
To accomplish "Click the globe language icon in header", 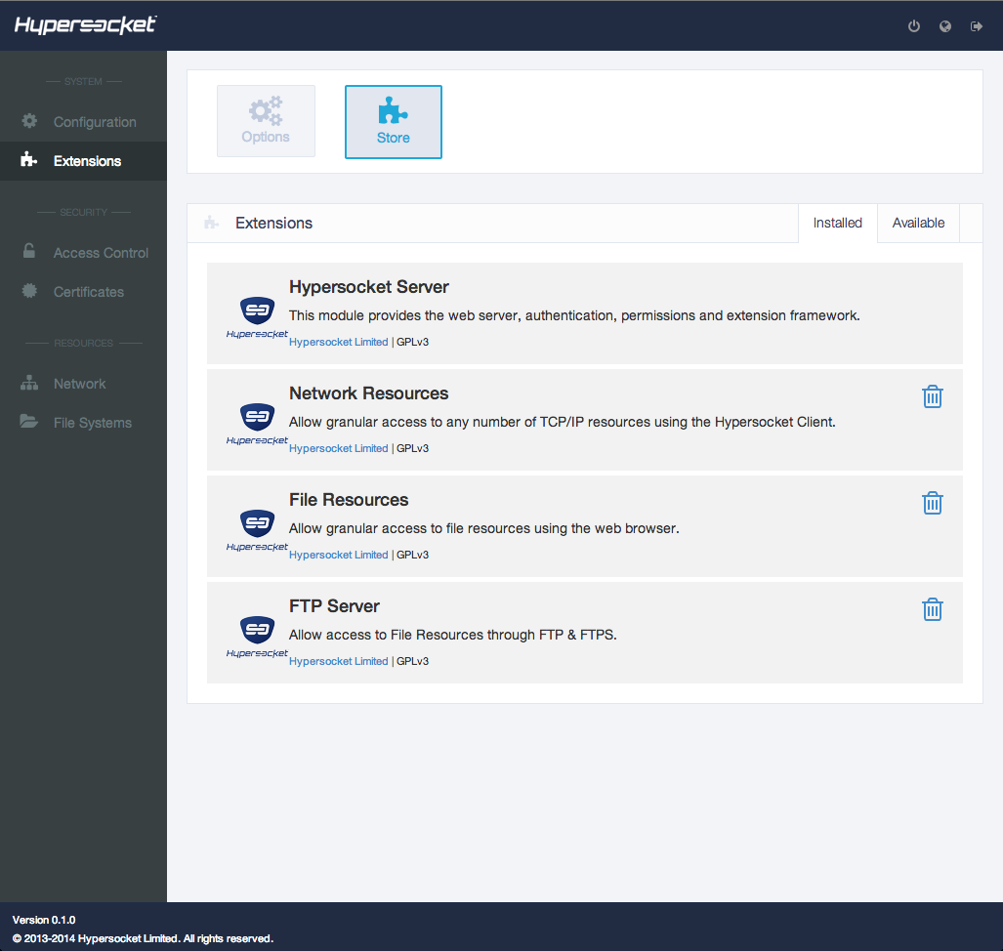I will tap(944, 26).
